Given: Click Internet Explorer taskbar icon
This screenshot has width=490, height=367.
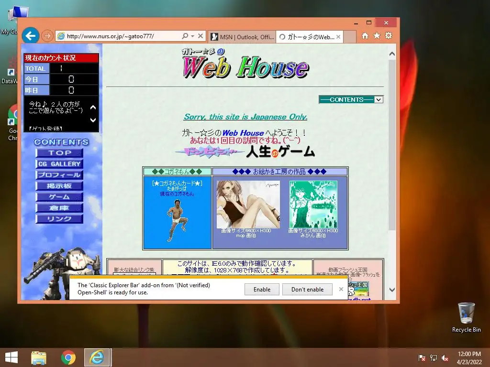Looking at the screenshot, I should (97, 357).
